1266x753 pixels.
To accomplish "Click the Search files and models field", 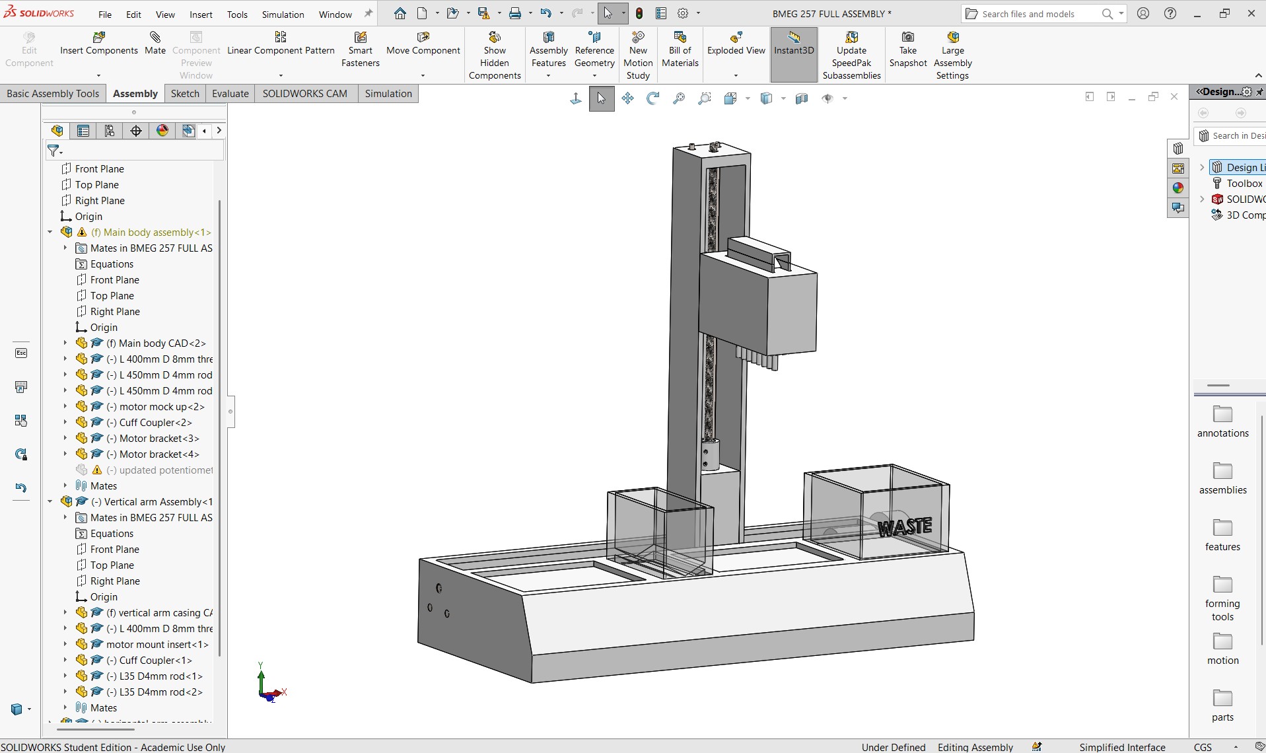I will pyautogui.click(x=1035, y=14).
